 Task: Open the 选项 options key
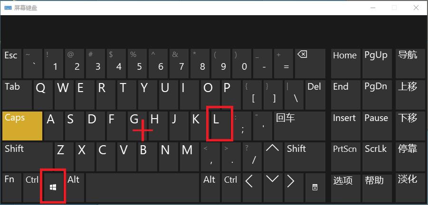point(344,187)
